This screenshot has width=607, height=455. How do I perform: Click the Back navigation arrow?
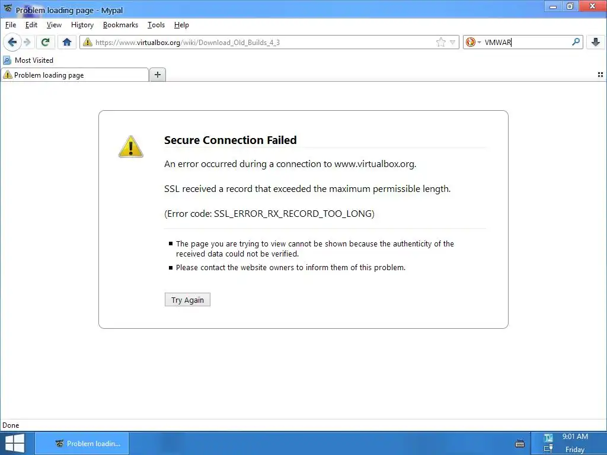pos(12,42)
